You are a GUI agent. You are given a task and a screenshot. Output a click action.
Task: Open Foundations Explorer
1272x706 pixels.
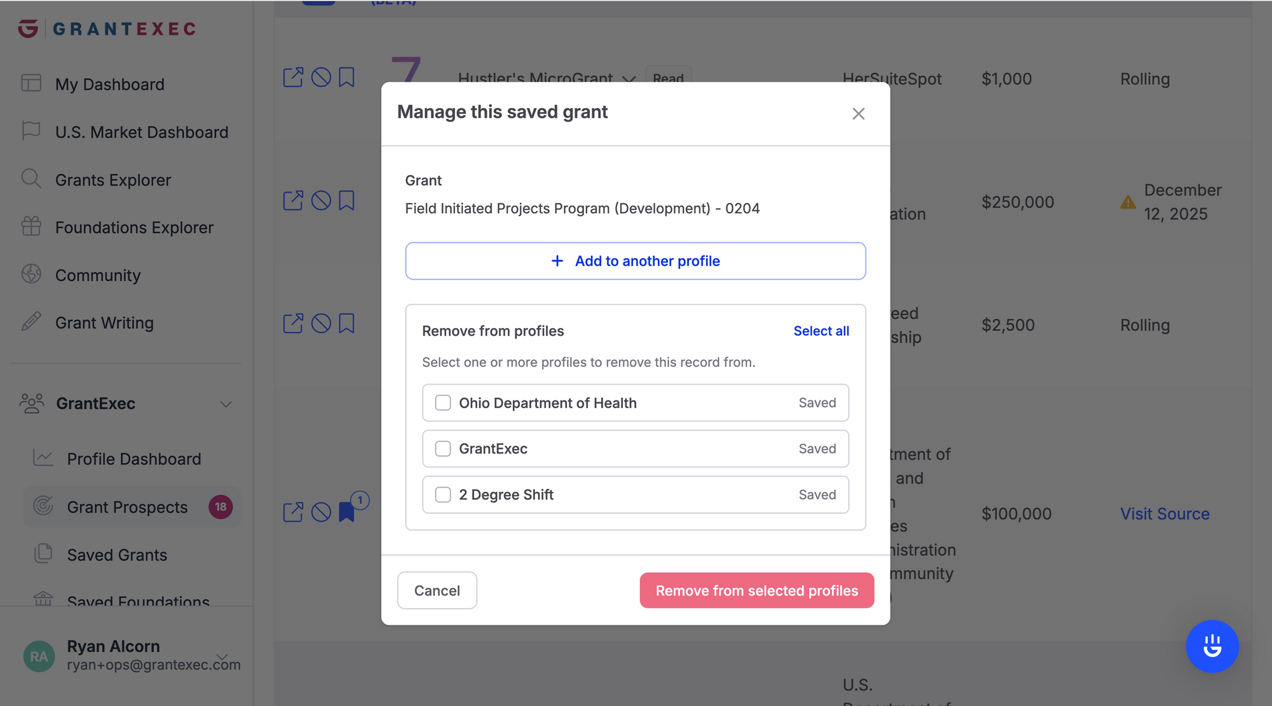pos(134,227)
